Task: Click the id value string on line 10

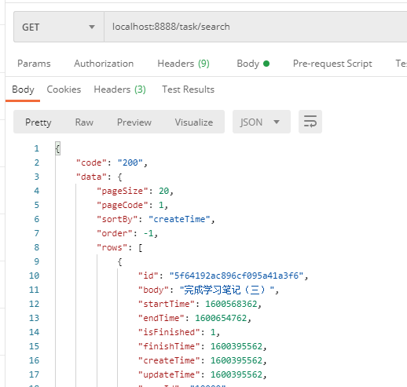Action: (x=236, y=276)
